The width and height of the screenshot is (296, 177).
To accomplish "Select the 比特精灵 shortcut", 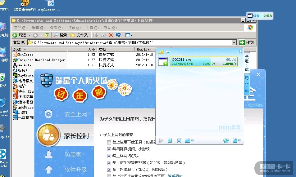I will pos(23,81).
